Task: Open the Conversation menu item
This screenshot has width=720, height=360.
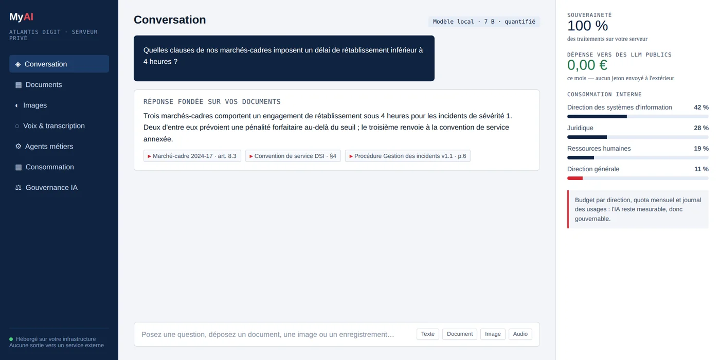Action: [x=59, y=64]
